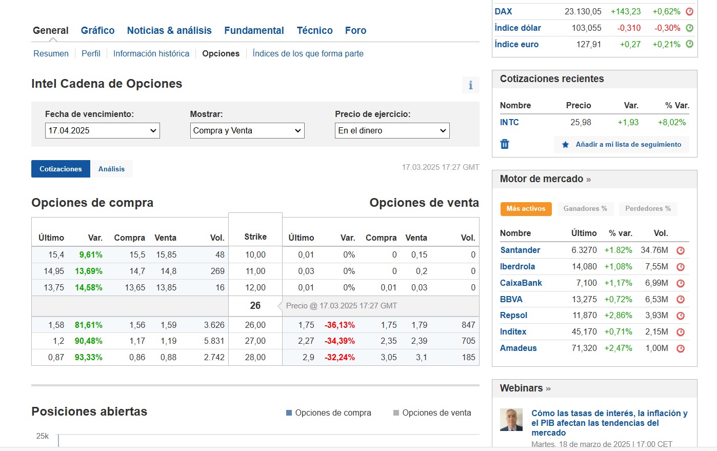Click the red clock icon beside Repsol

(681, 316)
